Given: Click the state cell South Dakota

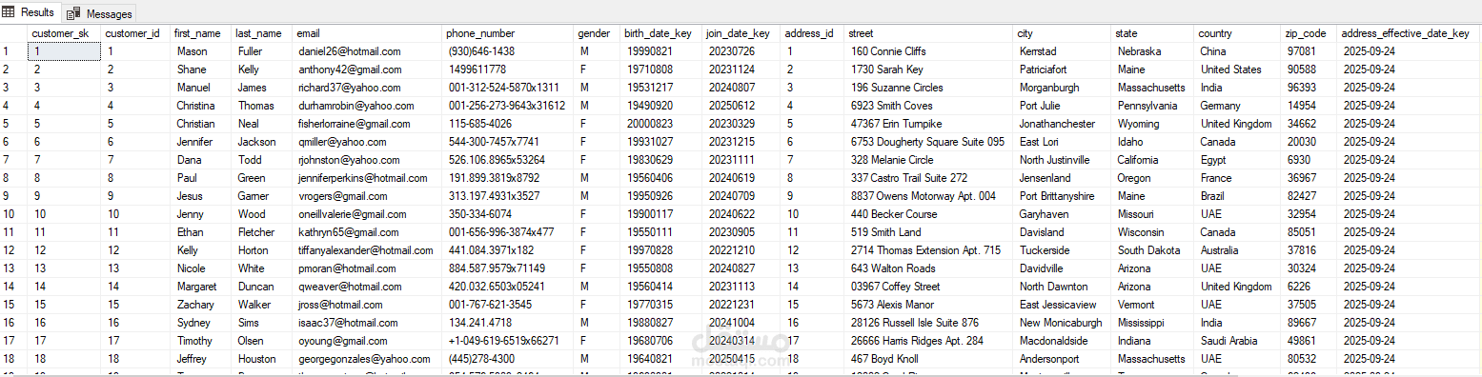Looking at the screenshot, I should [1153, 250].
